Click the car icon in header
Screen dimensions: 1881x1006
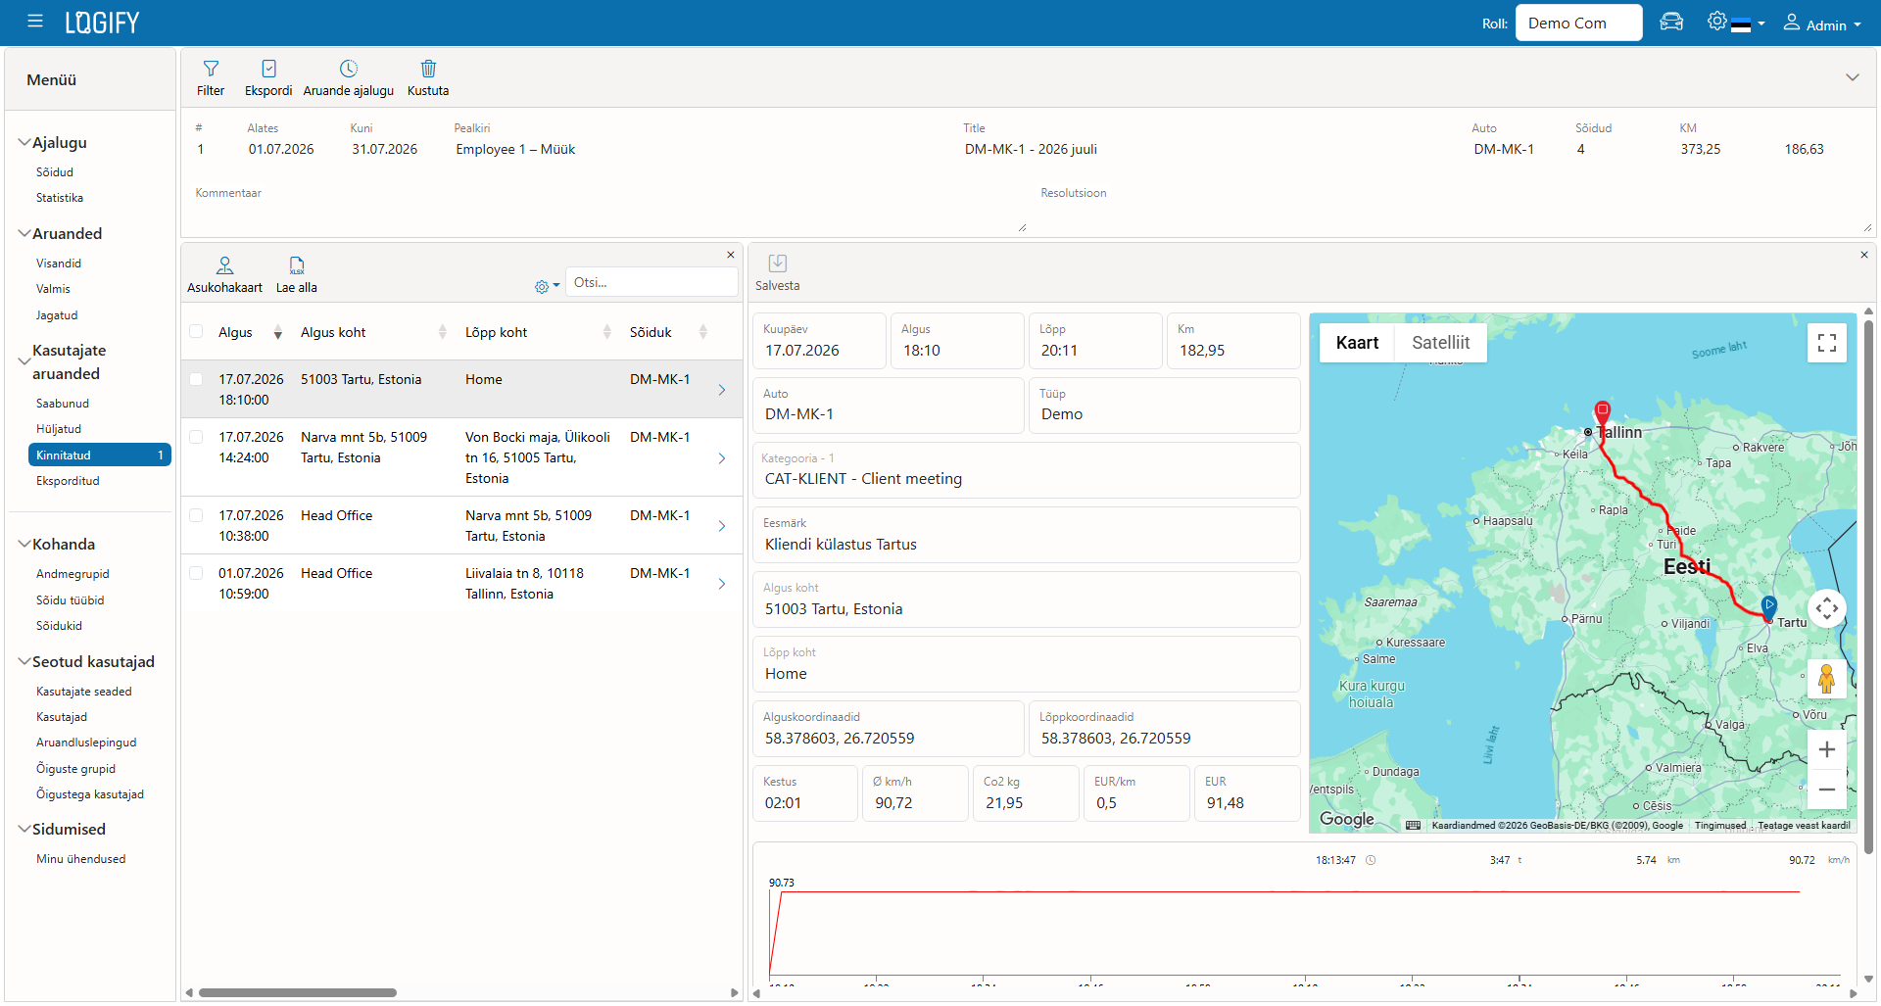[1671, 22]
